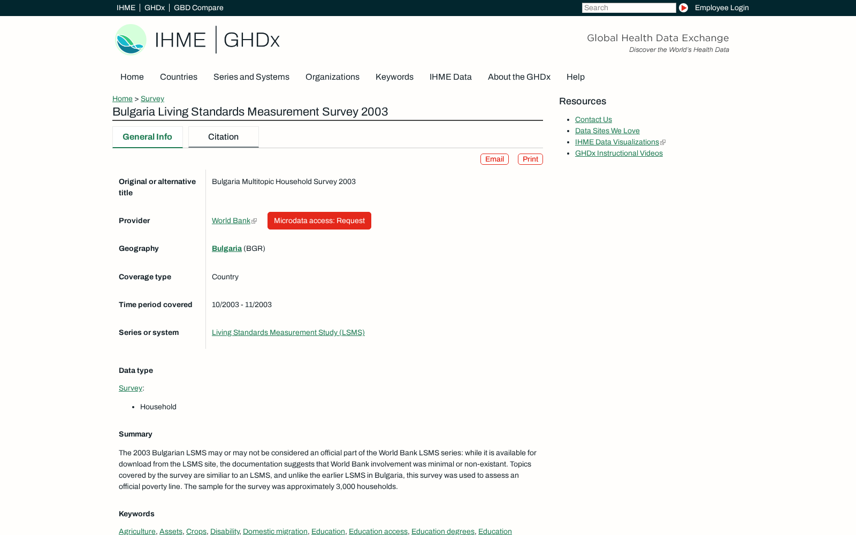Go to the Home menu item
The image size is (856, 535).
132,77
